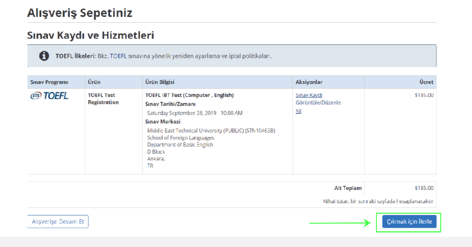Click the ETS TOEFL logo
Image resolution: width=472 pixels, height=247 pixels.
[50, 96]
